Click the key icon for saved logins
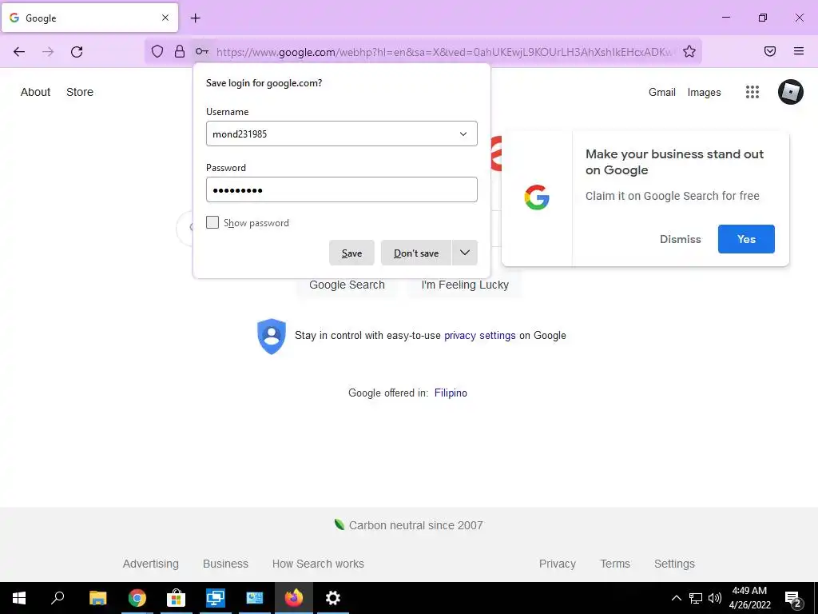The height and width of the screenshot is (614, 818). click(202, 51)
